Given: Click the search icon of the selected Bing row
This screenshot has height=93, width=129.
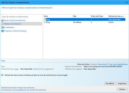Looking at the screenshot, I should 45,19.
